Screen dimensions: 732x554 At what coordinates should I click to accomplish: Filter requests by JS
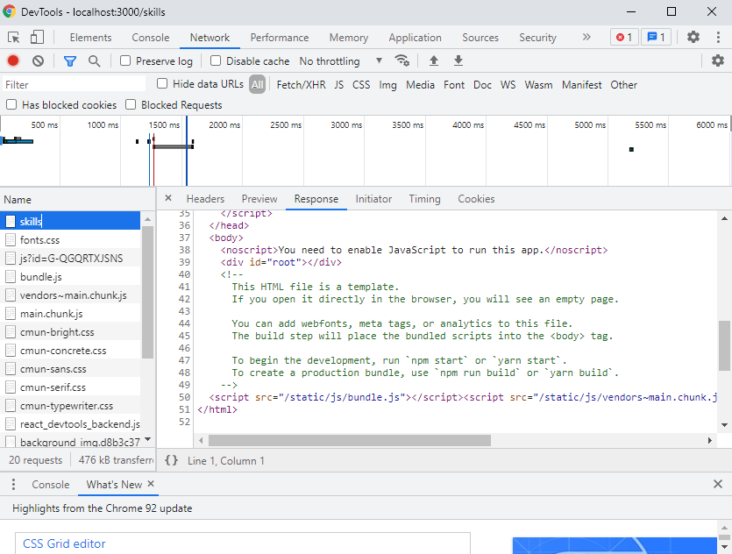point(339,84)
